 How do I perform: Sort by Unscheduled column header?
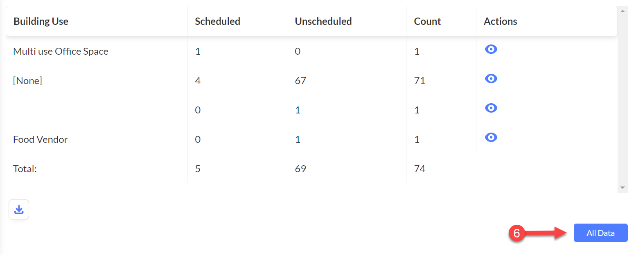click(323, 21)
